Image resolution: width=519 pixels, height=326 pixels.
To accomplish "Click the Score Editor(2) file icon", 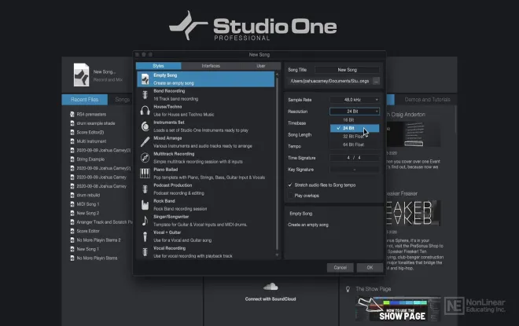I will pos(72,132).
